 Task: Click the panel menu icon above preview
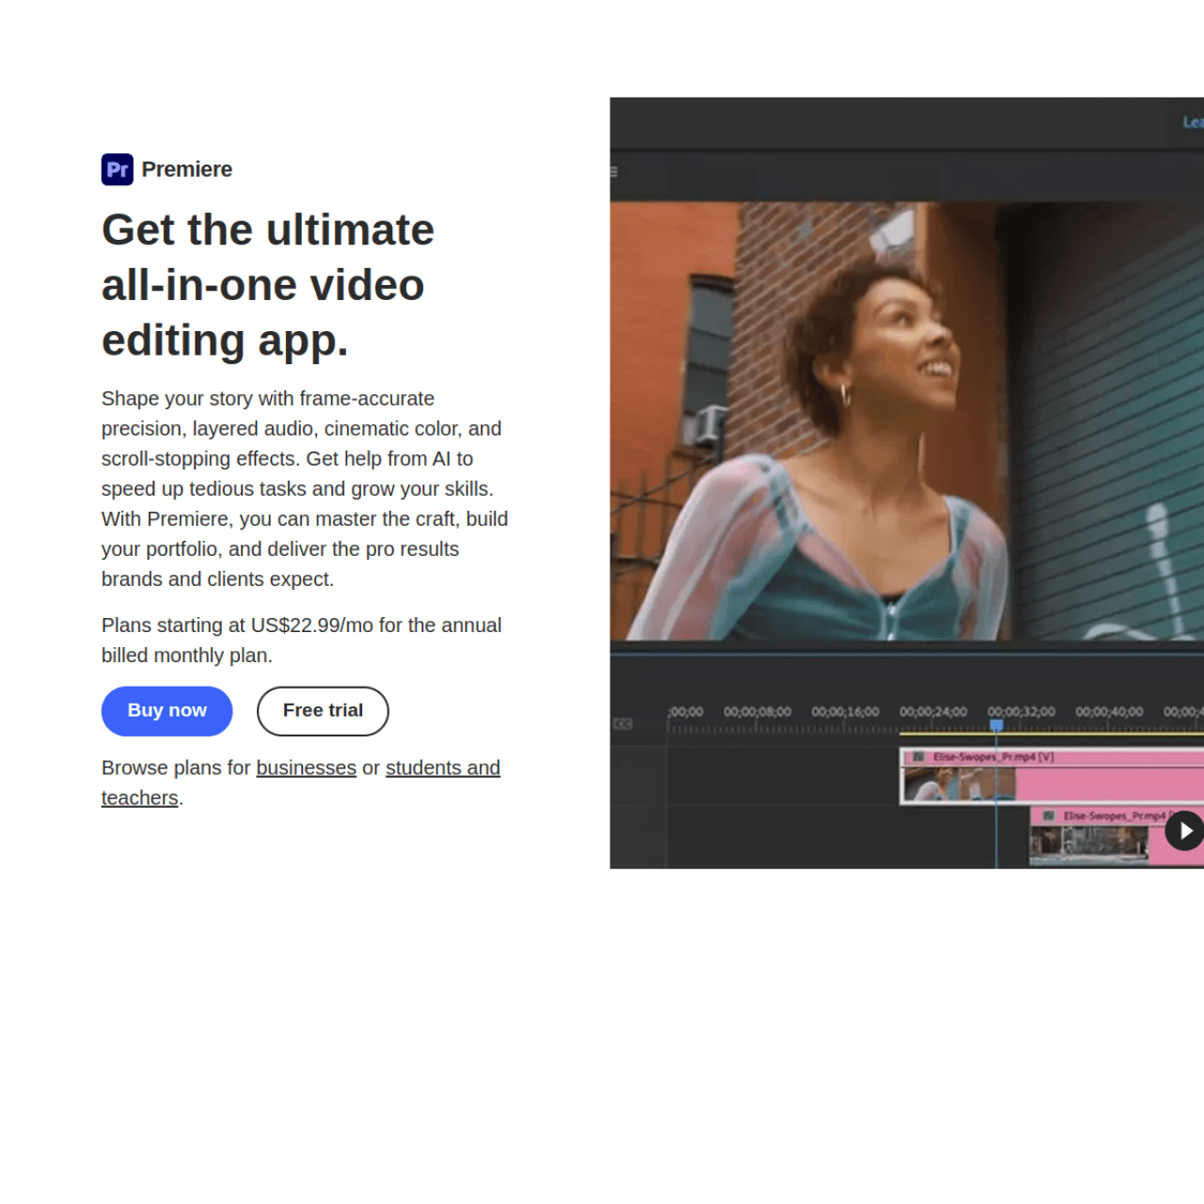614,172
